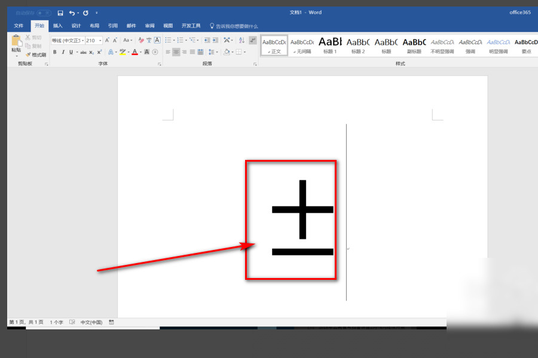Open the font color dropdown arrow
This screenshot has width=538, height=358.
[140, 52]
